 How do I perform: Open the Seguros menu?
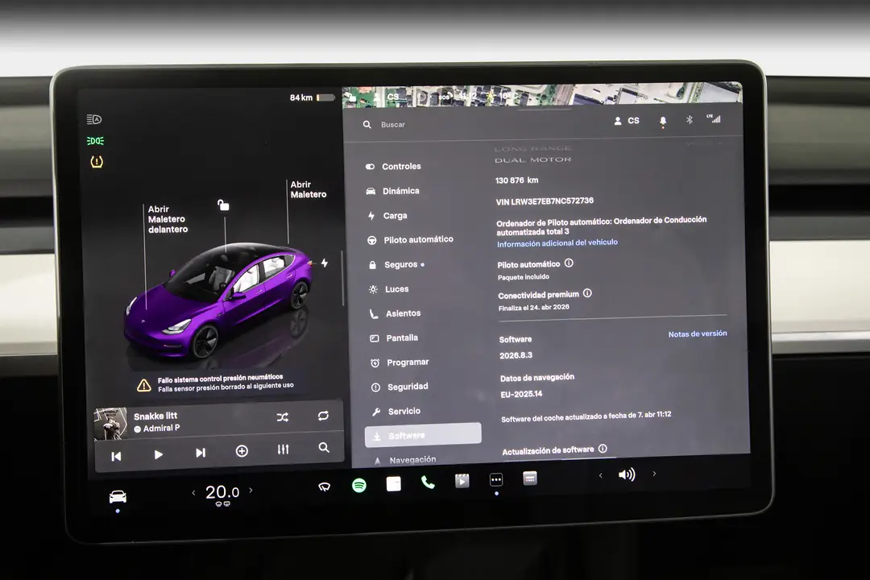pyautogui.click(x=396, y=265)
